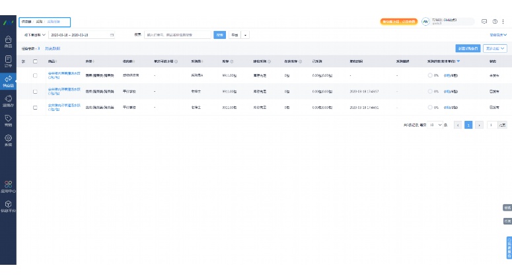Open product link in row timed 17:44:51
The width and height of the screenshot is (512, 280).
(64, 108)
